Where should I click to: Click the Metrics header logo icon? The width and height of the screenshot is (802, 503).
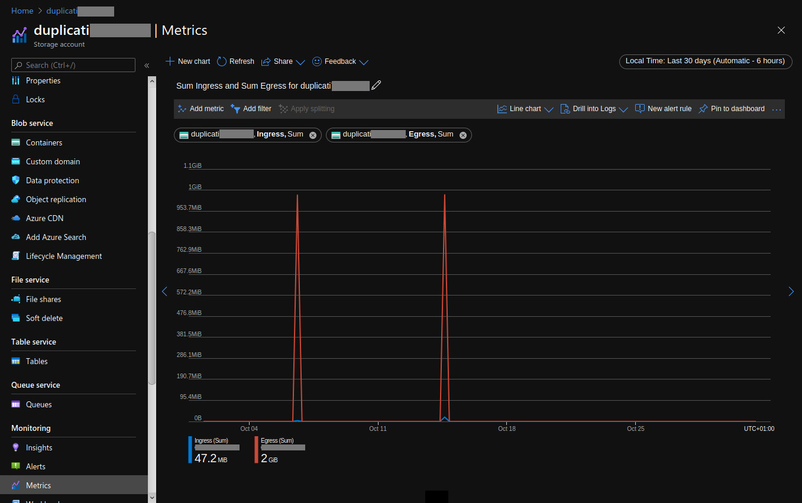click(20, 35)
